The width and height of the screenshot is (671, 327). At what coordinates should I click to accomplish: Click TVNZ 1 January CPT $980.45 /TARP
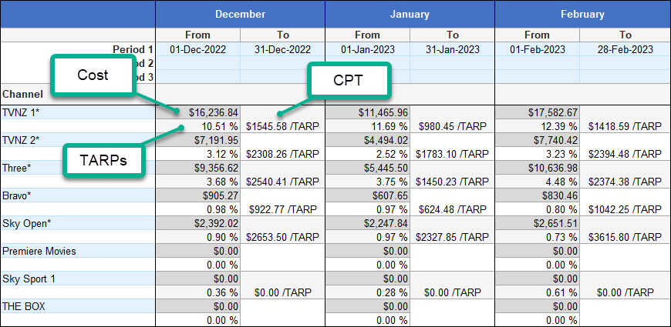(452, 126)
